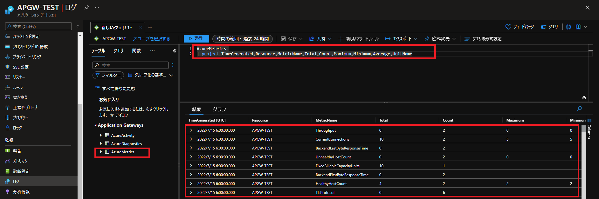Open the 保存 dropdown
The width and height of the screenshot is (599, 199).
click(292, 39)
